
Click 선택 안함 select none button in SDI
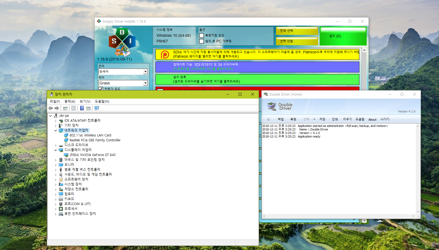click(297, 41)
